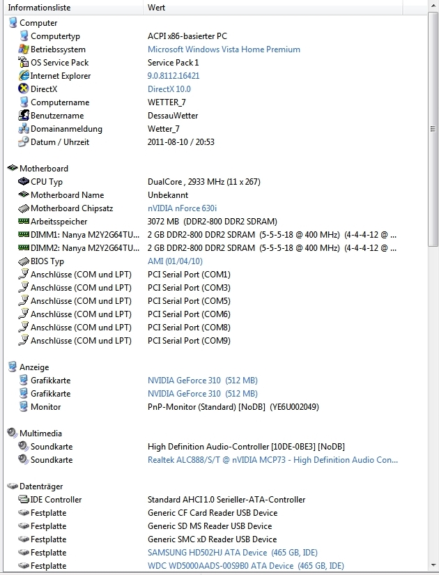Image resolution: width=439 pixels, height=575 pixels.
Task: Open the DirectX 10.0 link
Action: click(x=169, y=89)
